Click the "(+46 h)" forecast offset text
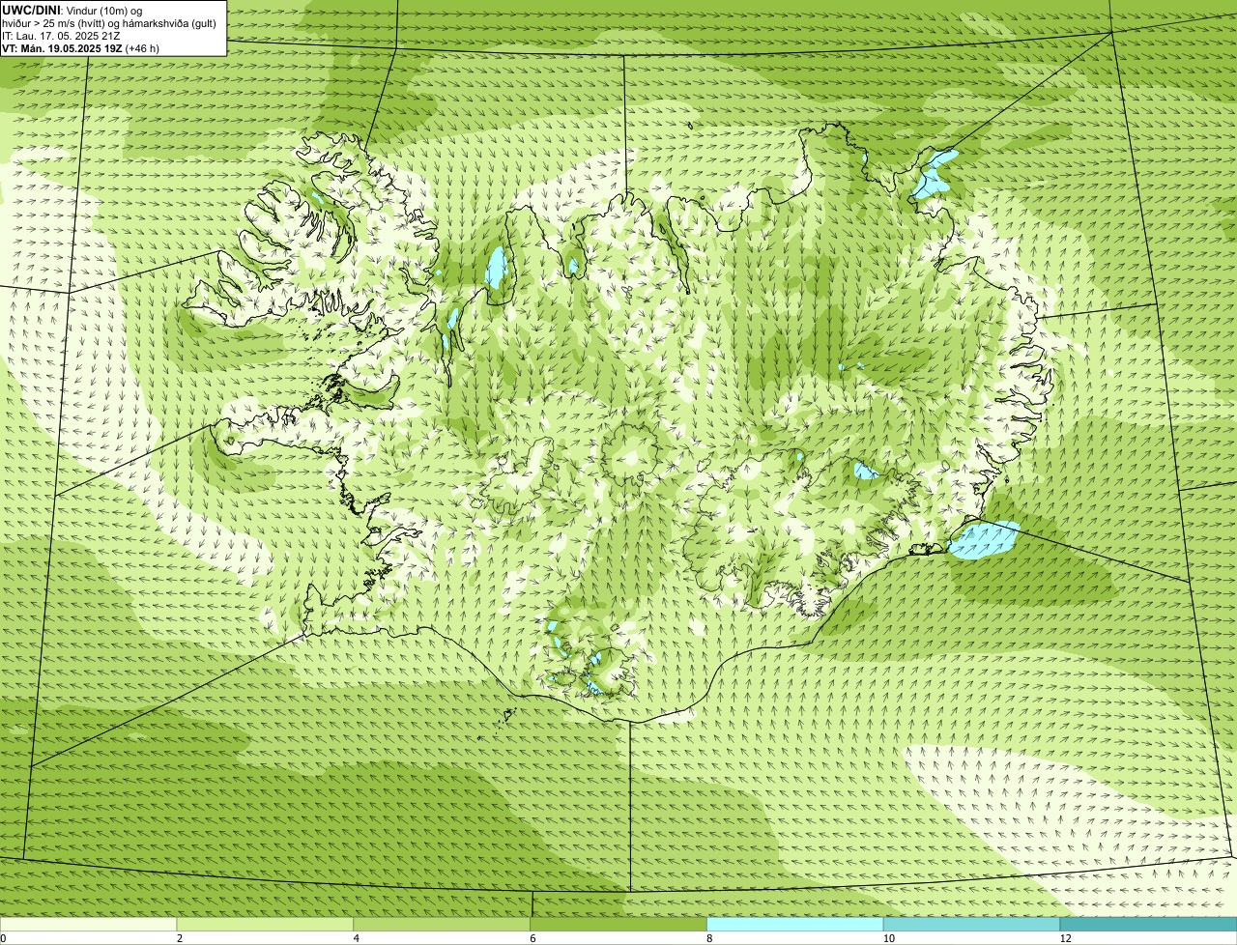Viewport: 1237px width, 945px height. point(143,48)
